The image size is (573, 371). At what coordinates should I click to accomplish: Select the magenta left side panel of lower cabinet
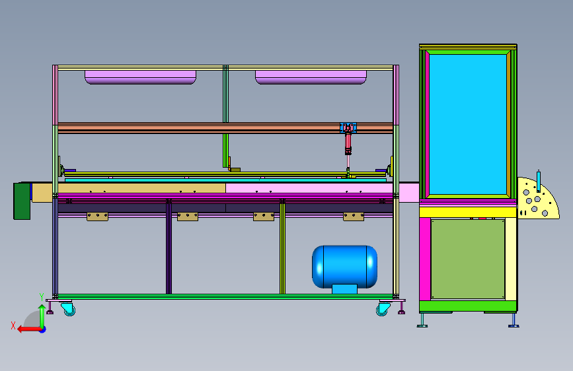click(x=425, y=259)
